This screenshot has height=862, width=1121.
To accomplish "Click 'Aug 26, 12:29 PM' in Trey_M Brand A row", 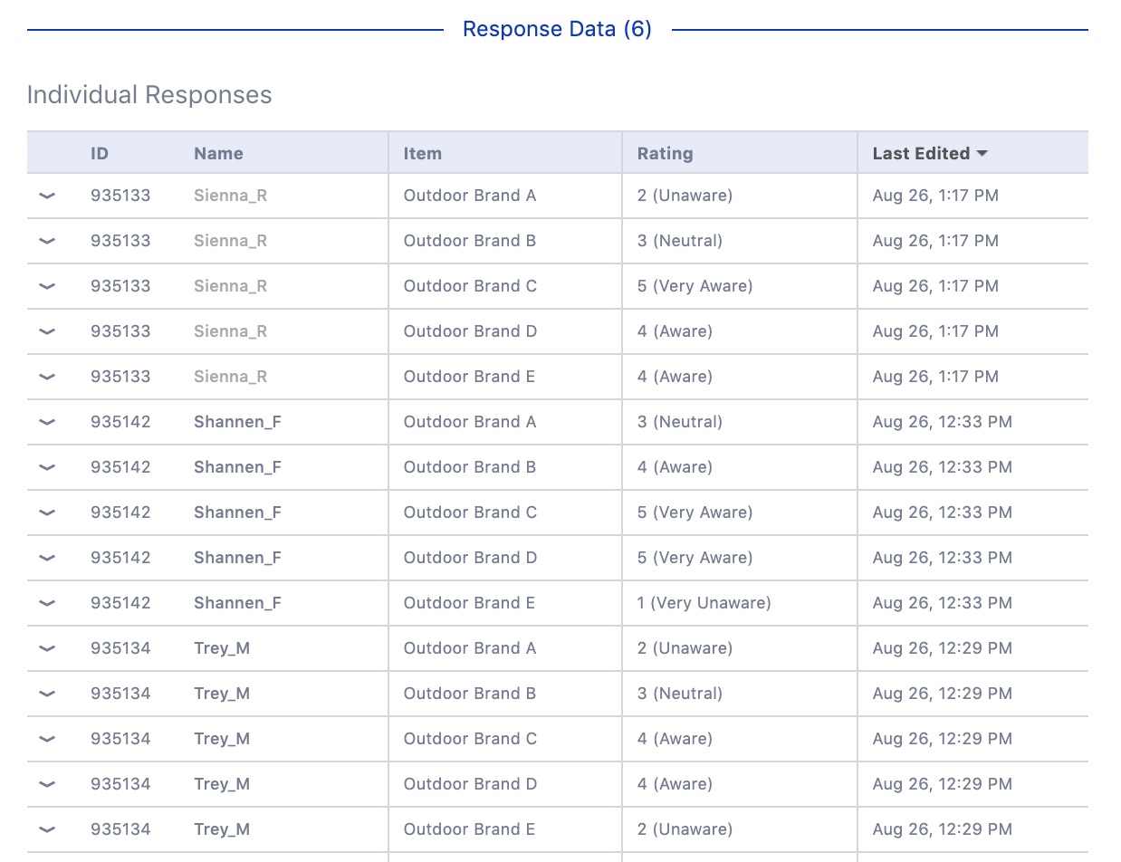I will tap(943, 648).
